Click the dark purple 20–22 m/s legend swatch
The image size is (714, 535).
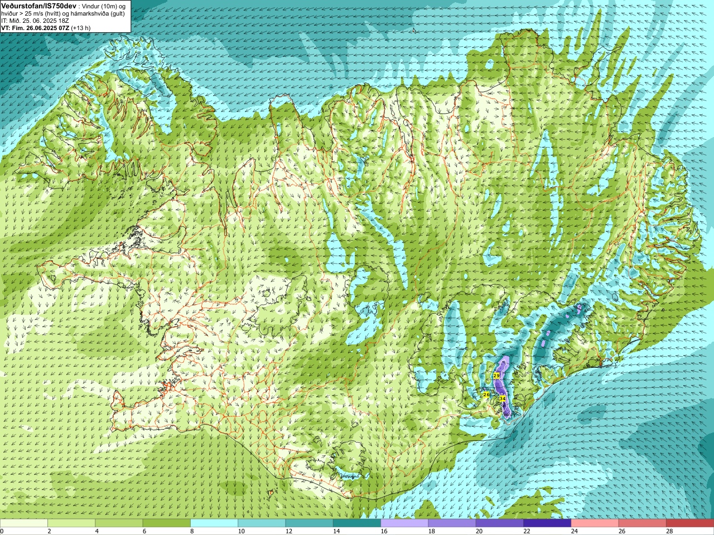pos(500,523)
